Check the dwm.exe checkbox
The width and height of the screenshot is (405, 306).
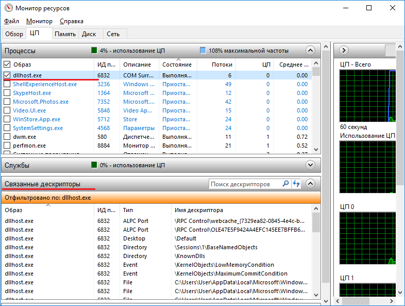tap(7, 137)
